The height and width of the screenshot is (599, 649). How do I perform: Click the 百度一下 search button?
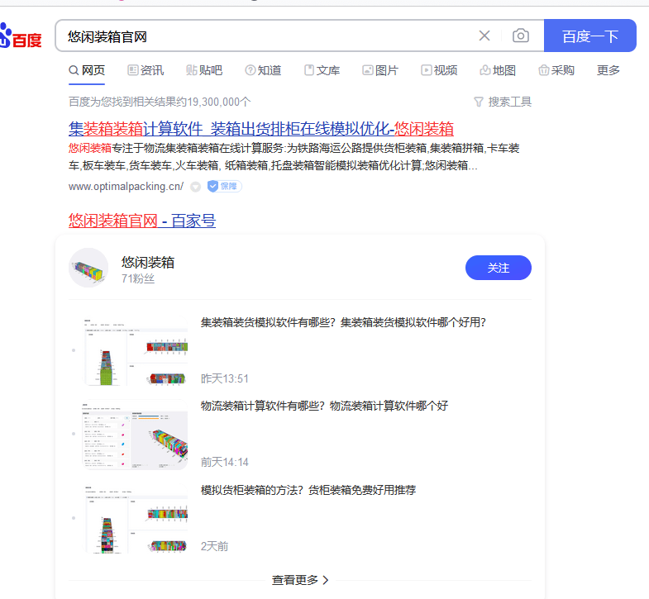click(589, 36)
